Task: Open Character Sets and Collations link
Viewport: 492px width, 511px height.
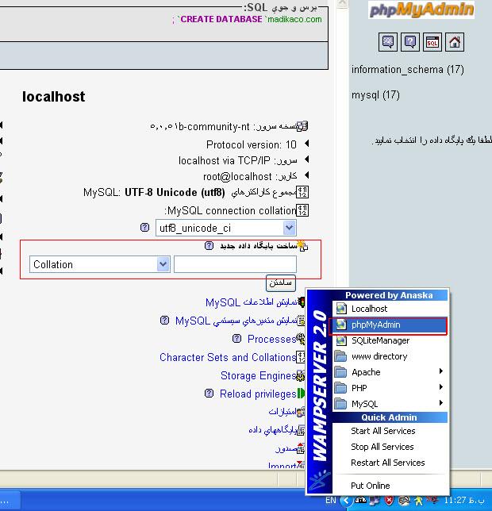Action: click(x=228, y=358)
